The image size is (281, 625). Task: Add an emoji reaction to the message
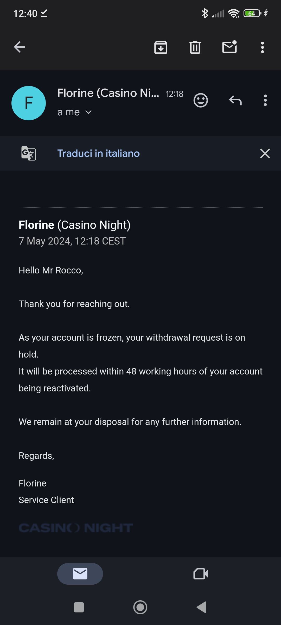pyautogui.click(x=201, y=100)
